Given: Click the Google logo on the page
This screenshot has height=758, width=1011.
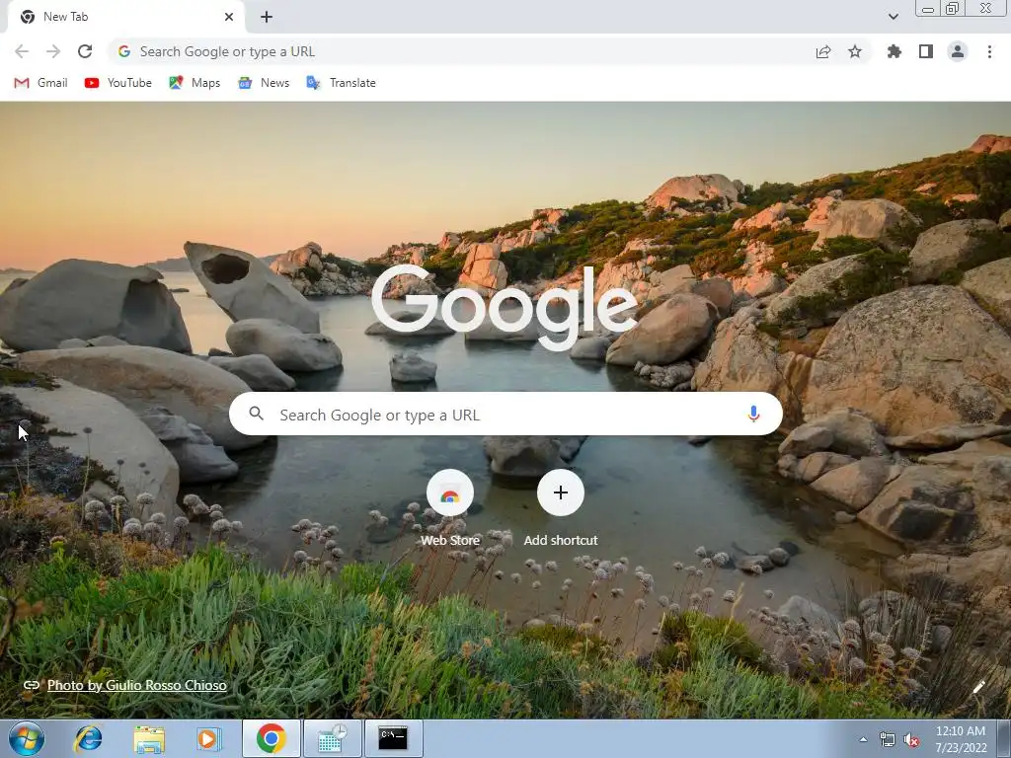Looking at the screenshot, I should (x=505, y=308).
